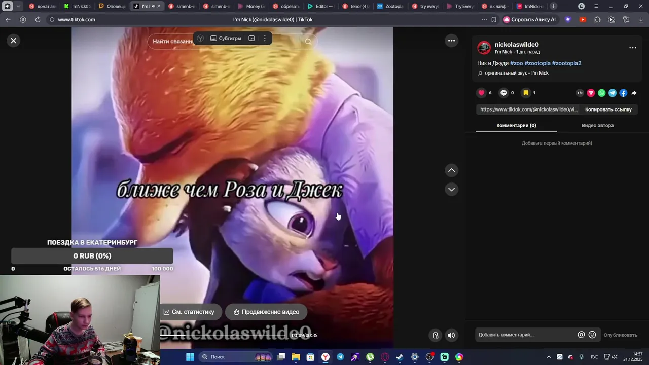
Task: Open File Explorer from the taskbar
Action: coord(296,357)
